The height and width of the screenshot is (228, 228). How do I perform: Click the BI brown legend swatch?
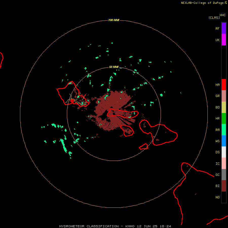coord(224,186)
